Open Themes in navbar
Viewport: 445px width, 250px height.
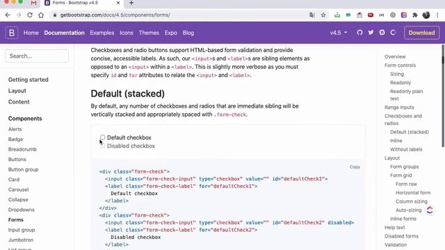click(149, 33)
